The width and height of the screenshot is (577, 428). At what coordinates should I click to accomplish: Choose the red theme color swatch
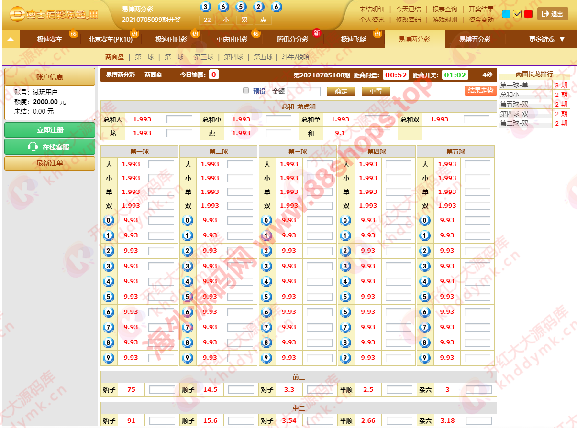click(x=528, y=14)
